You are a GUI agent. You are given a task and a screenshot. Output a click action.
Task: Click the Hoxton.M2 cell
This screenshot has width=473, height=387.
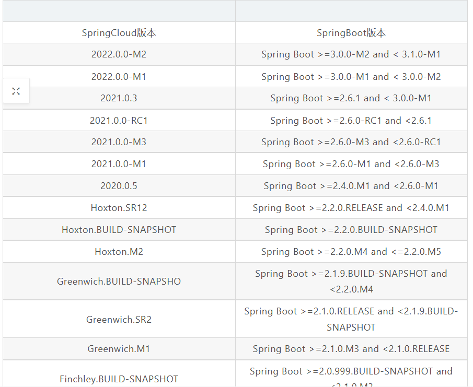119,251
